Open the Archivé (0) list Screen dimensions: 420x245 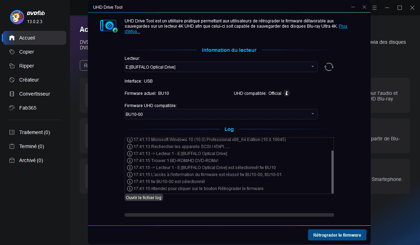coord(34,160)
